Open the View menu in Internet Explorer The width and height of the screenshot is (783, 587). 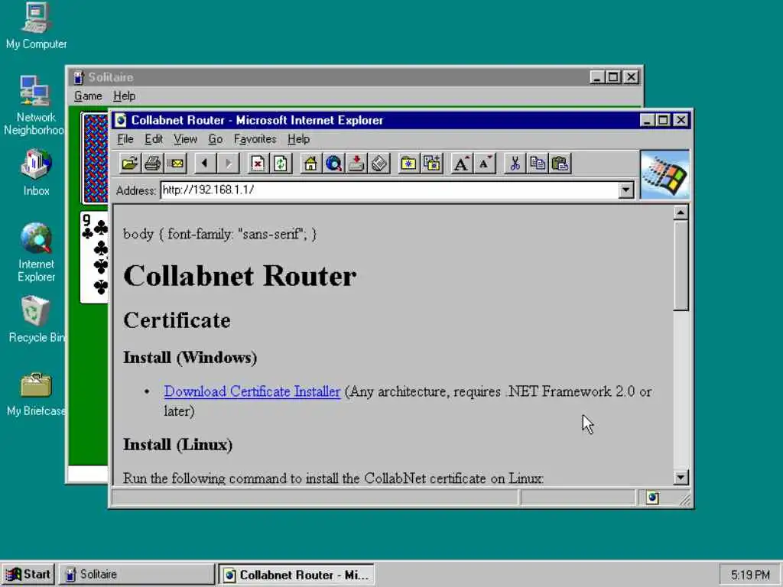[185, 139]
